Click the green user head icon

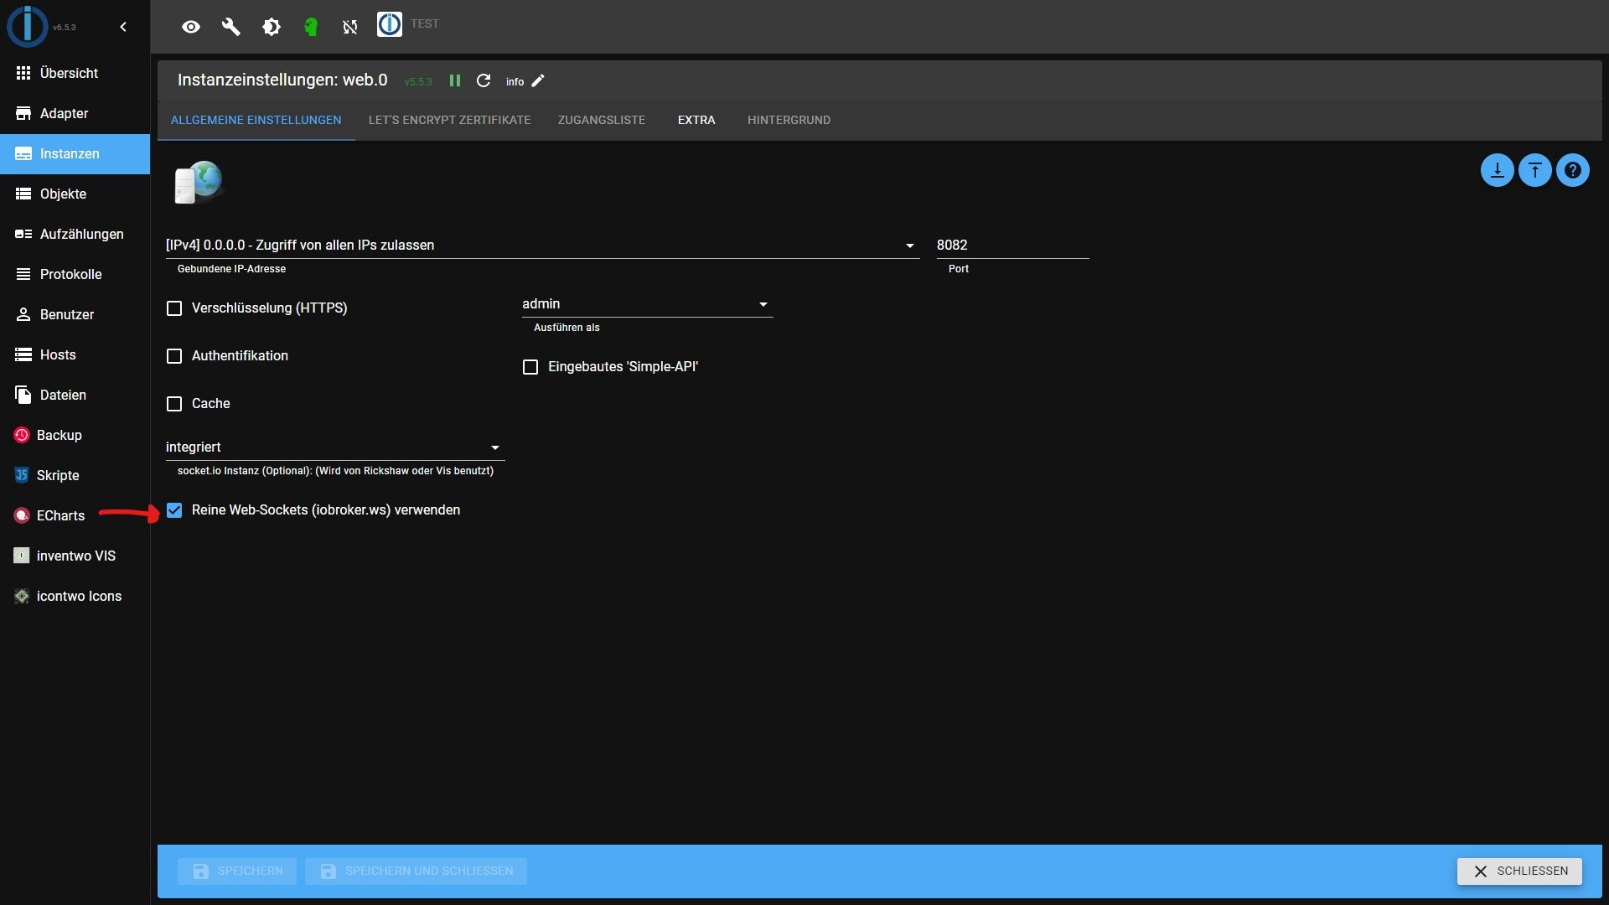tap(311, 26)
